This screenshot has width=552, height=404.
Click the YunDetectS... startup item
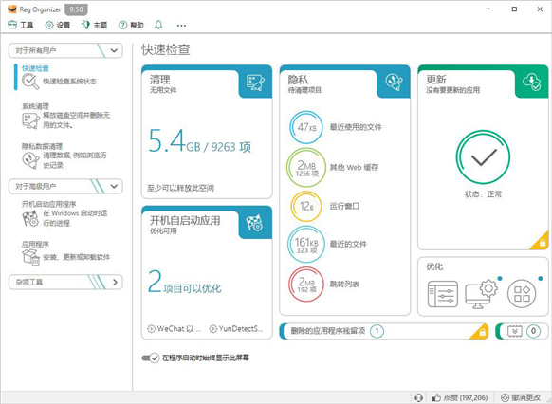(x=236, y=329)
